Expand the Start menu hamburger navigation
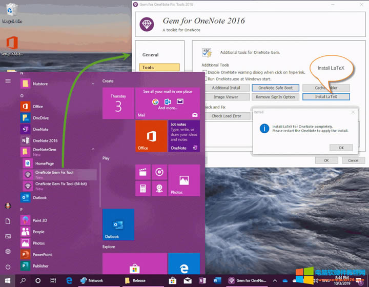369x287 pixels. pyautogui.click(x=8, y=81)
